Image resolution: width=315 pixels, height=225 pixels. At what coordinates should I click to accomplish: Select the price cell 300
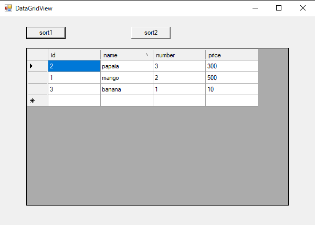click(232, 66)
